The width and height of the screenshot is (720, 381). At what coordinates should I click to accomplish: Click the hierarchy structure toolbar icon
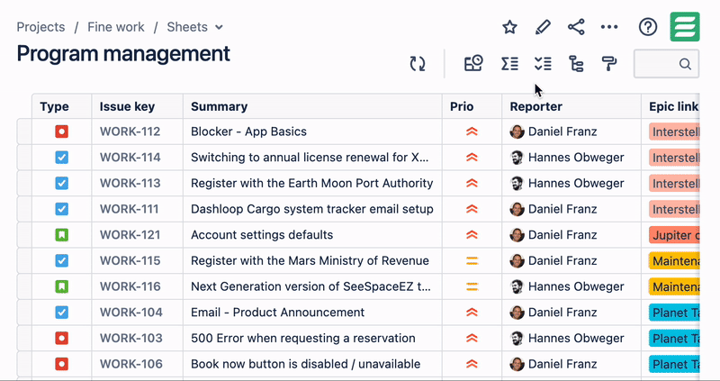click(576, 64)
